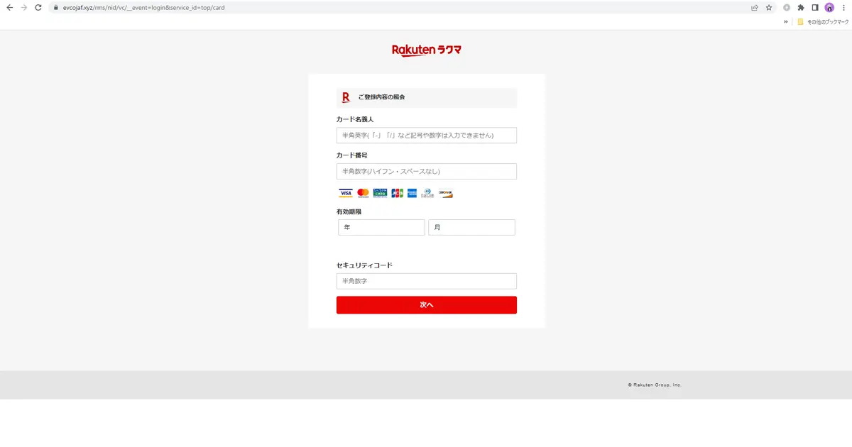Open the Chrome three-dot menu
The image size is (852, 447).
(x=843, y=8)
